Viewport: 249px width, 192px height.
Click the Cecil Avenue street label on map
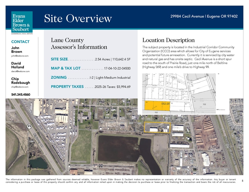pyautogui.click(x=176, y=121)
